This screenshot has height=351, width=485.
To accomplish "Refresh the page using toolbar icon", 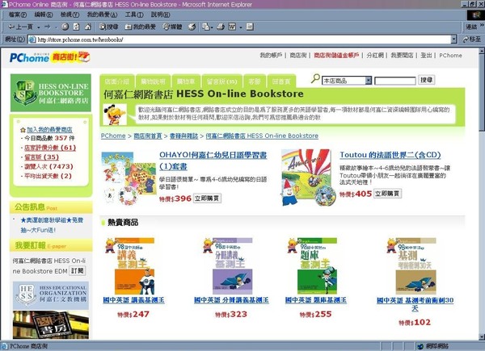I will point(76,27).
